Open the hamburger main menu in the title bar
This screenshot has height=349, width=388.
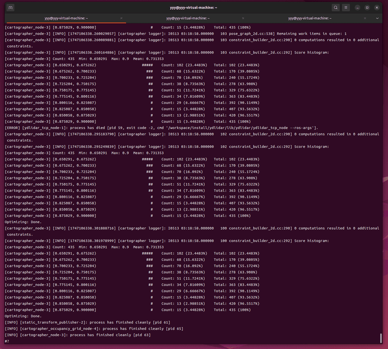[346, 8]
